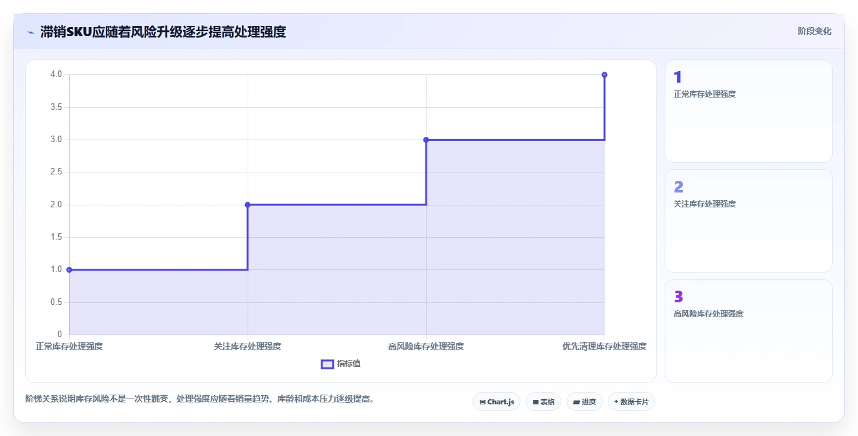Viewport: 858px width, 436px height.
Task: Select the data point at value 3.0
Action: click(426, 140)
